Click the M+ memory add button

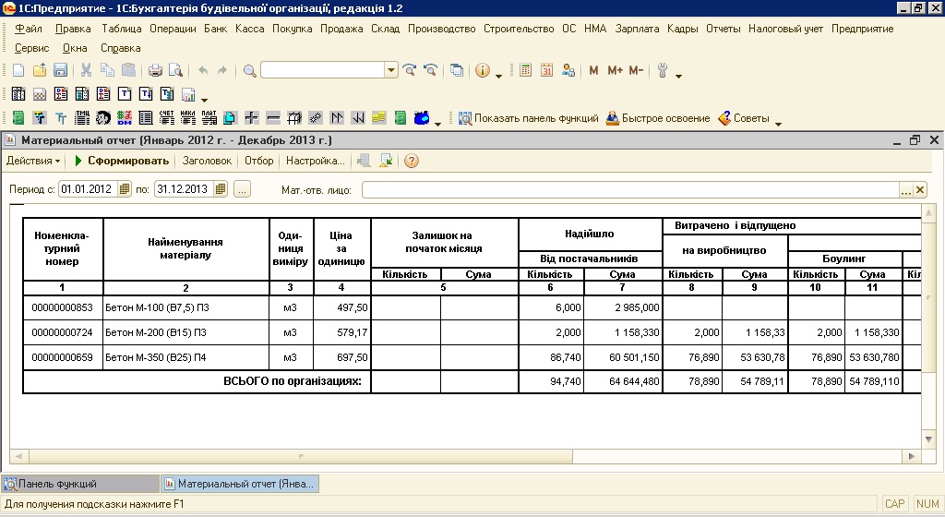coord(615,70)
